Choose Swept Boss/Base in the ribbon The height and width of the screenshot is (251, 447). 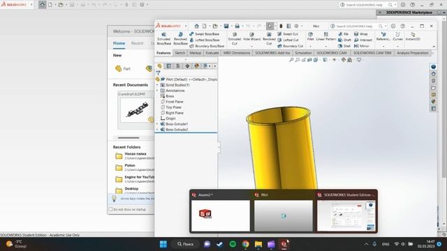pos(204,34)
